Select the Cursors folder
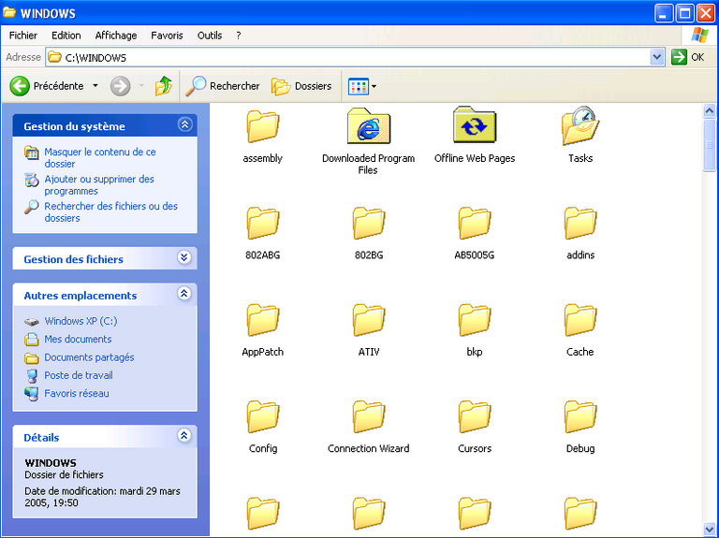The height and width of the screenshot is (538, 719). (475, 427)
